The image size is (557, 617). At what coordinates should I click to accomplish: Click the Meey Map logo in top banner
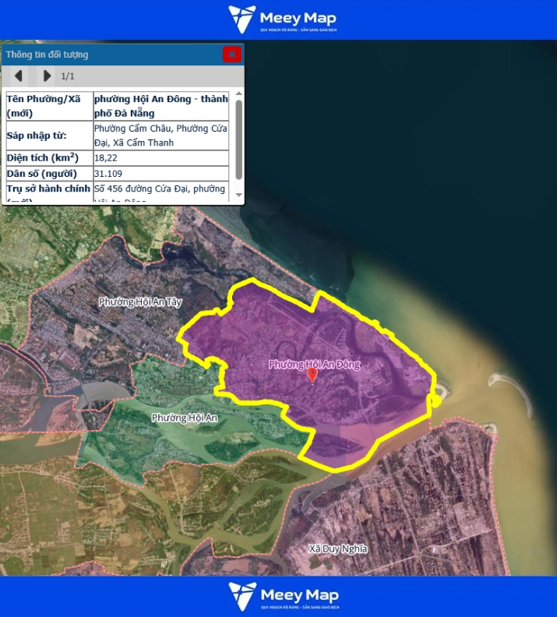(283, 19)
